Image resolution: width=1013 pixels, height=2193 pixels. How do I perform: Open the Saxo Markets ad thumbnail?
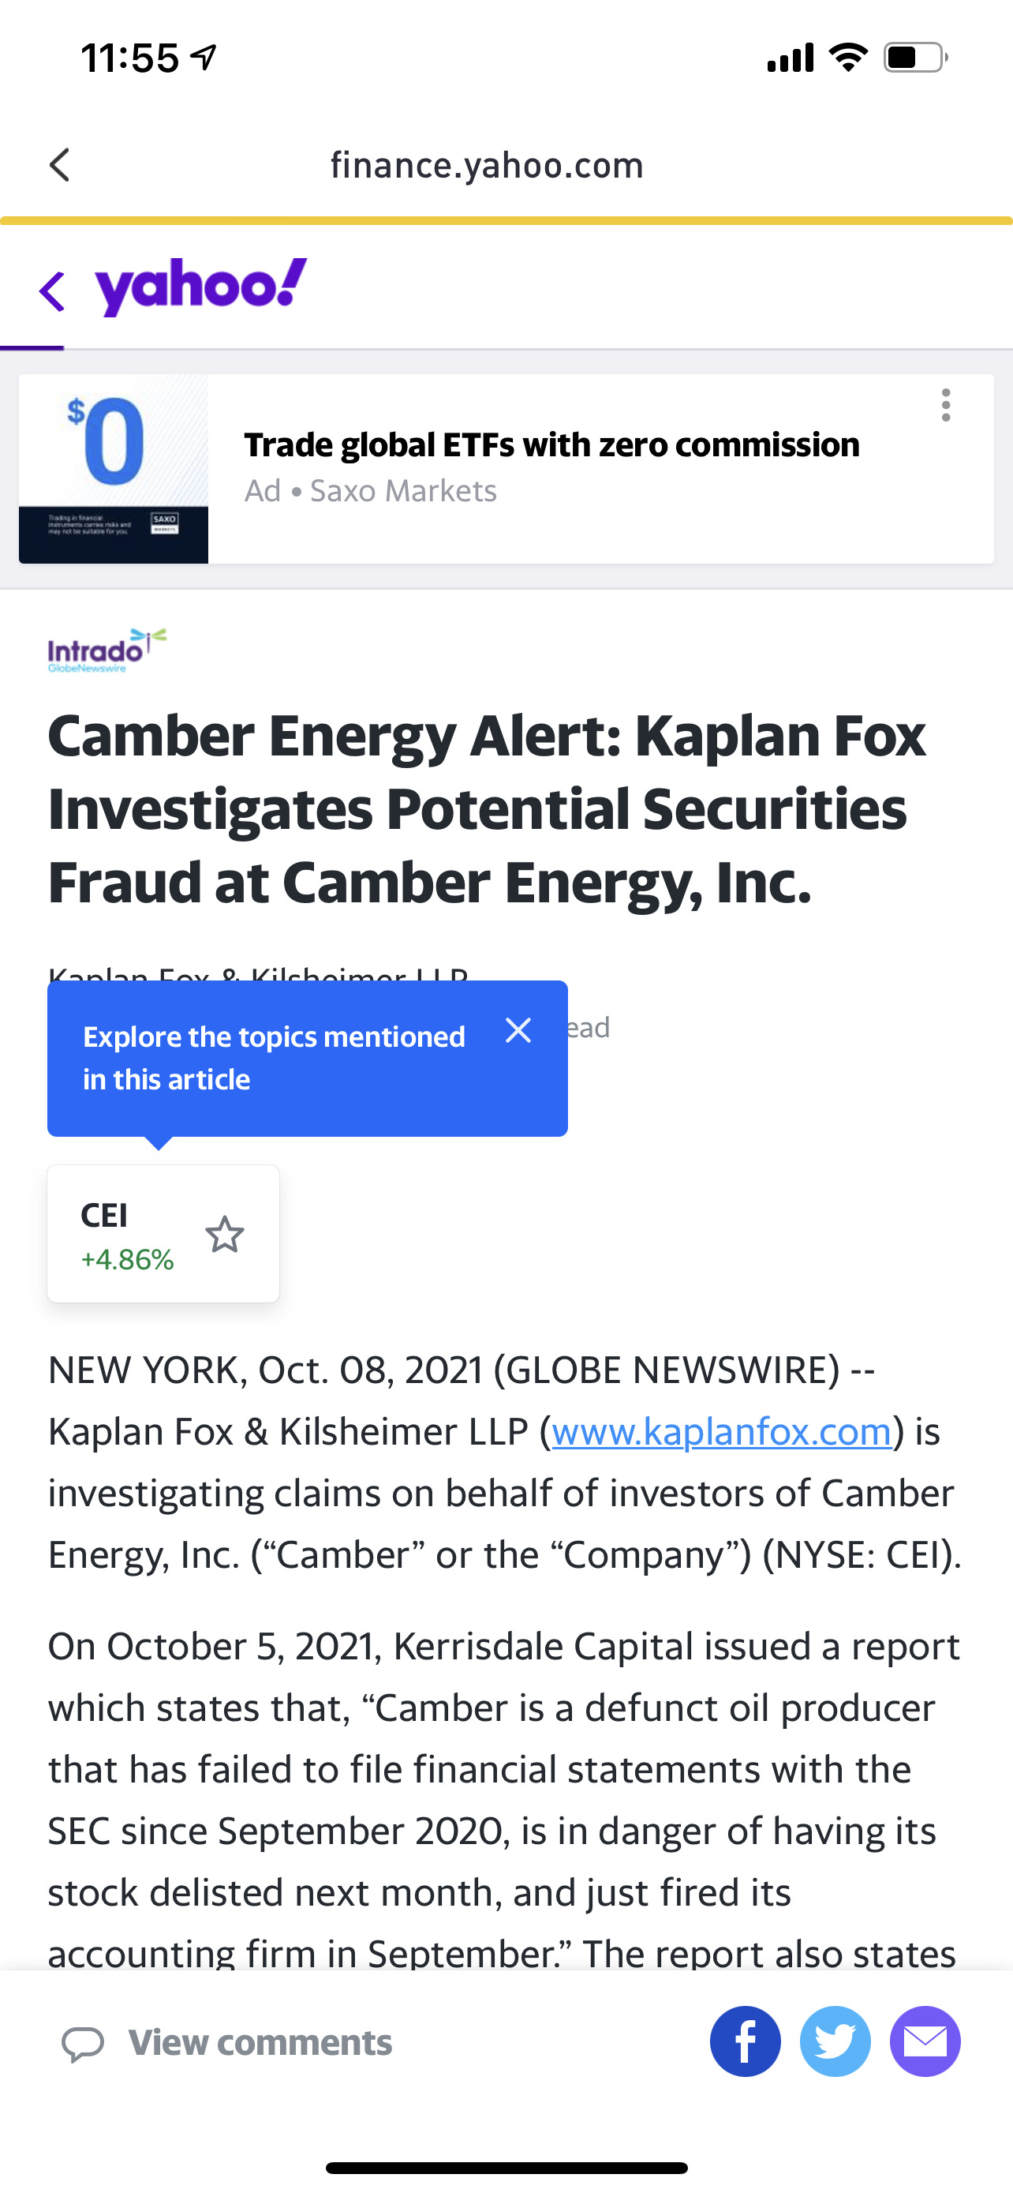pos(114,469)
